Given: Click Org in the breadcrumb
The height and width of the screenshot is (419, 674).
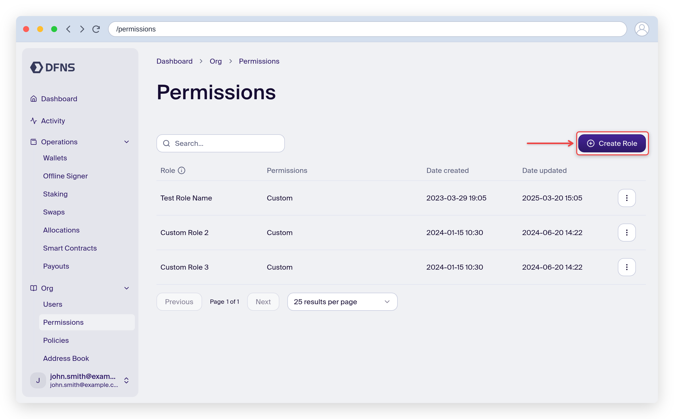Looking at the screenshot, I should pyautogui.click(x=216, y=61).
